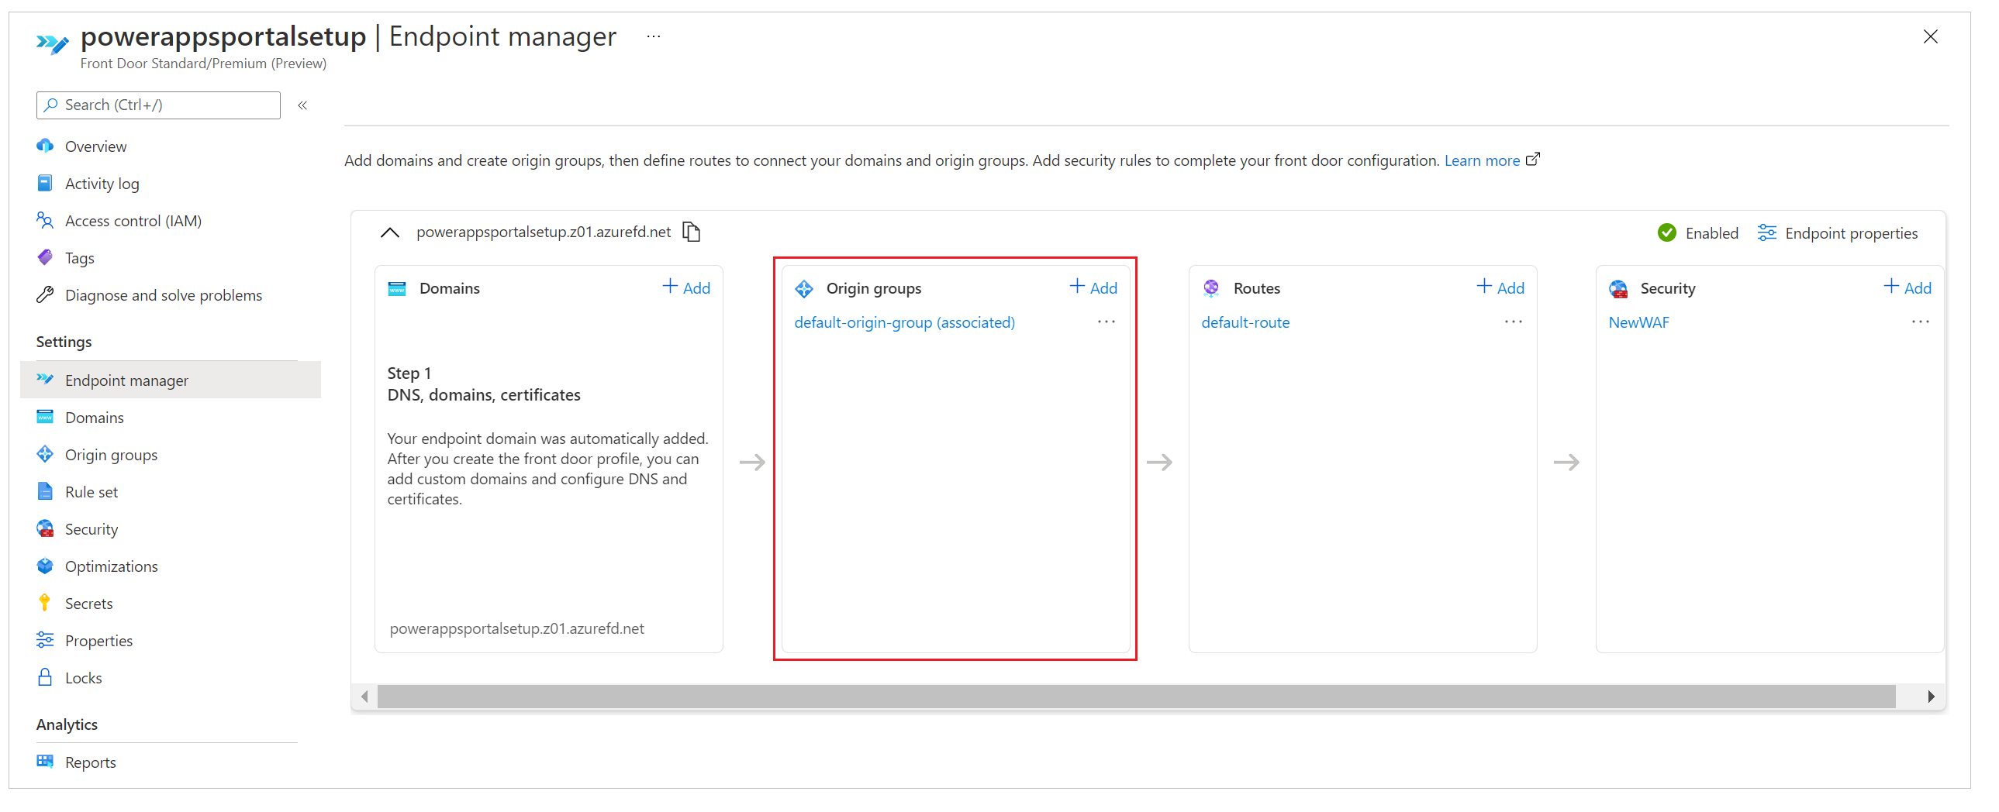Open Endpoint properties
1999x812 pixels.
point(1837,233)
